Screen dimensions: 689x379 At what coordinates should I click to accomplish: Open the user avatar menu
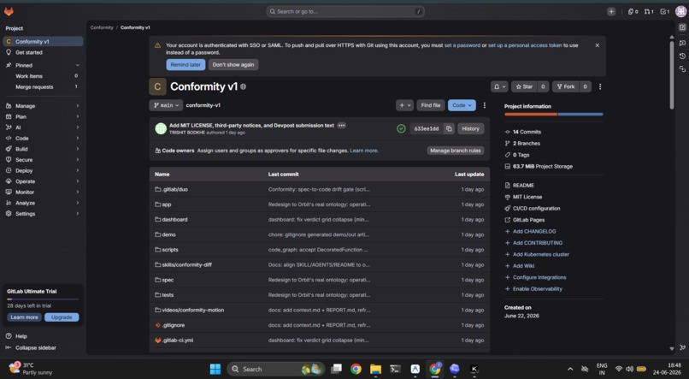(x=680, y=12)
